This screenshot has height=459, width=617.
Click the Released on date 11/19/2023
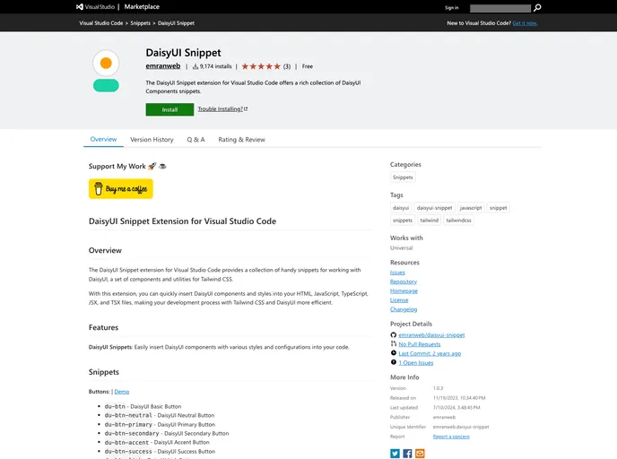459,398
